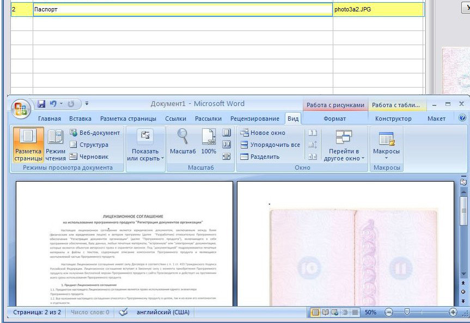This screenshot has width=470, height=323.
Task: Open Word Help question mark icon
Action: click(462, 117)
